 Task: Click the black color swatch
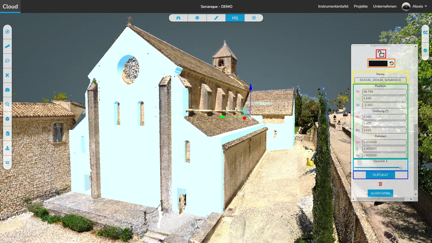tap(378, 63)
